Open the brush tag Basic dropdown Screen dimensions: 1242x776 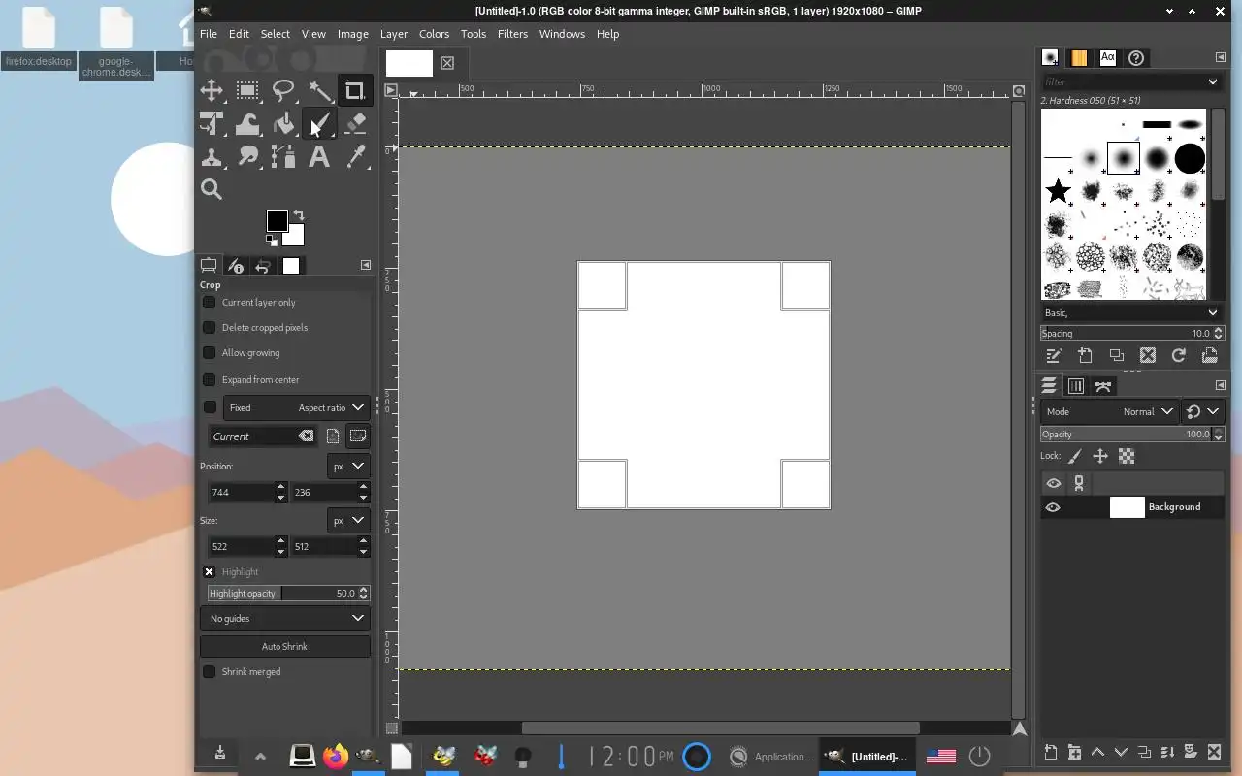(x=1131, y=312)
